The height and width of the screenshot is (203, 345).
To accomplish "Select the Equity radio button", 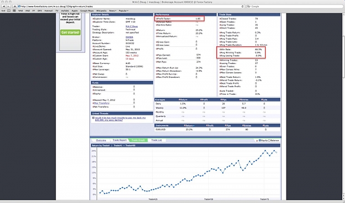I will [260, 140].
